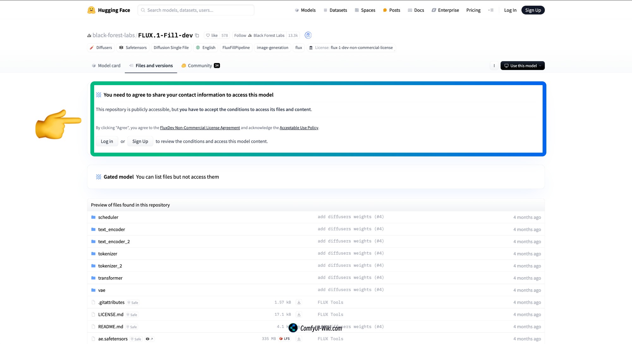Open the text_encoder_2 folder

click(114, 242)
